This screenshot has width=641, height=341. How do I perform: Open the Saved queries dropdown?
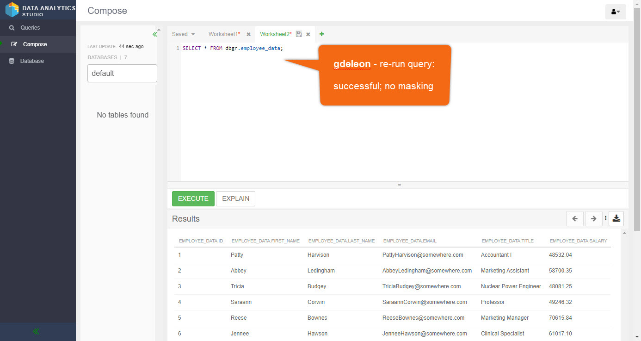[184, 34]
